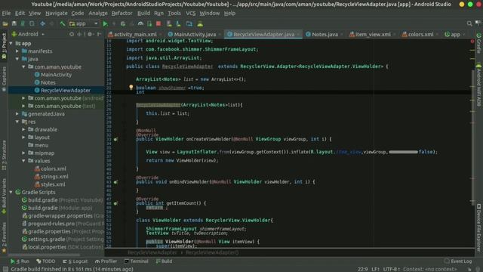Open the app run configuration dropdown

84,23
